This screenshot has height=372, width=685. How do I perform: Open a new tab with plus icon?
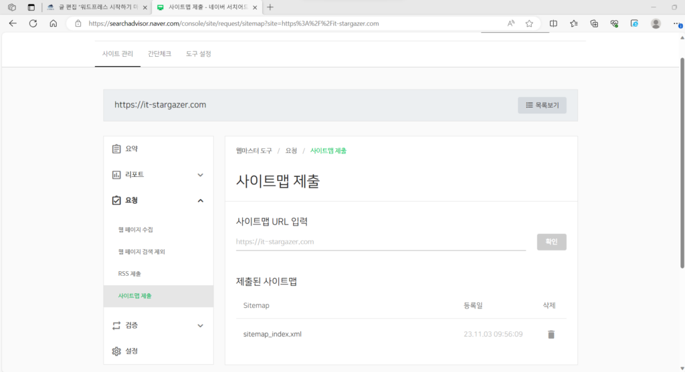click(x=270, y=7)
